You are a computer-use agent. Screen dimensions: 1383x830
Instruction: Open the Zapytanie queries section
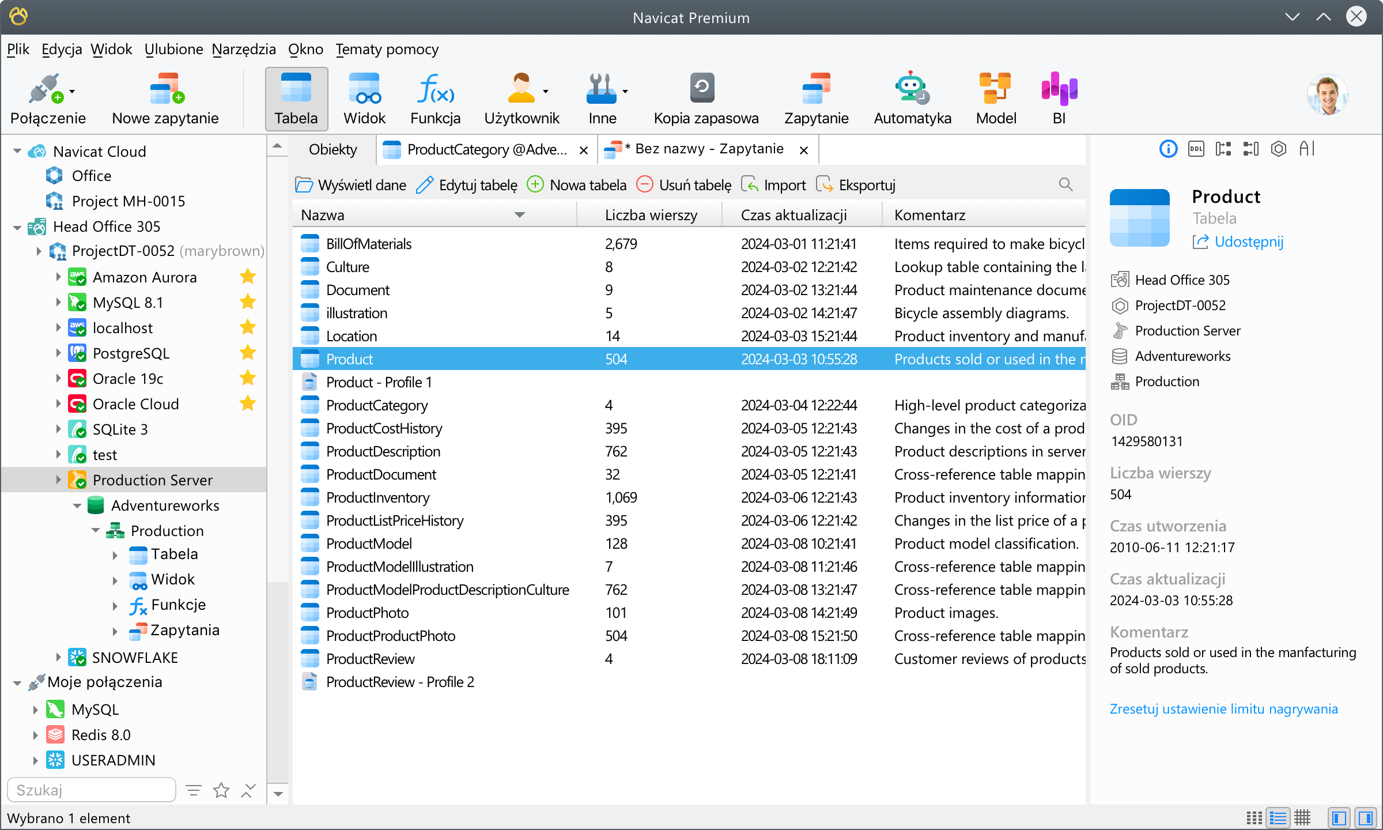tap(816, 99)
